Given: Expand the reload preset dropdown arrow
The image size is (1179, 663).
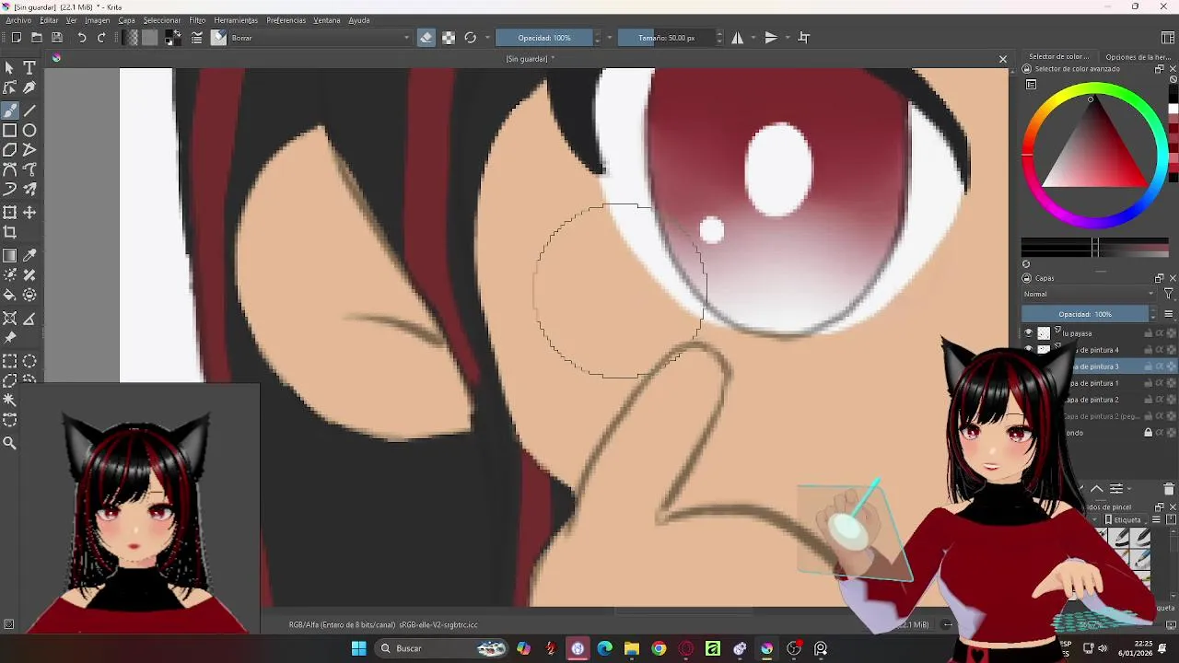Looking at the screenshot, I should point(486,38).
